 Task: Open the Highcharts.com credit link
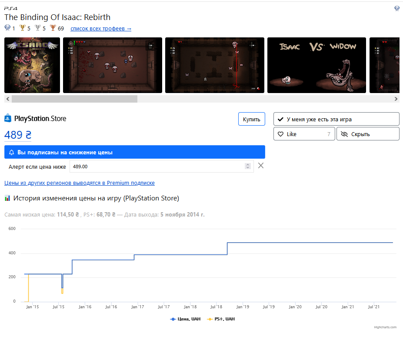coord(385,327)
